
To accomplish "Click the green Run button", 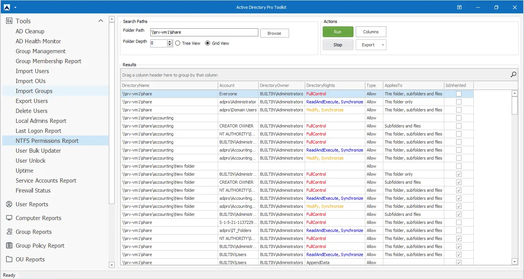I will [x=338, y=32].
